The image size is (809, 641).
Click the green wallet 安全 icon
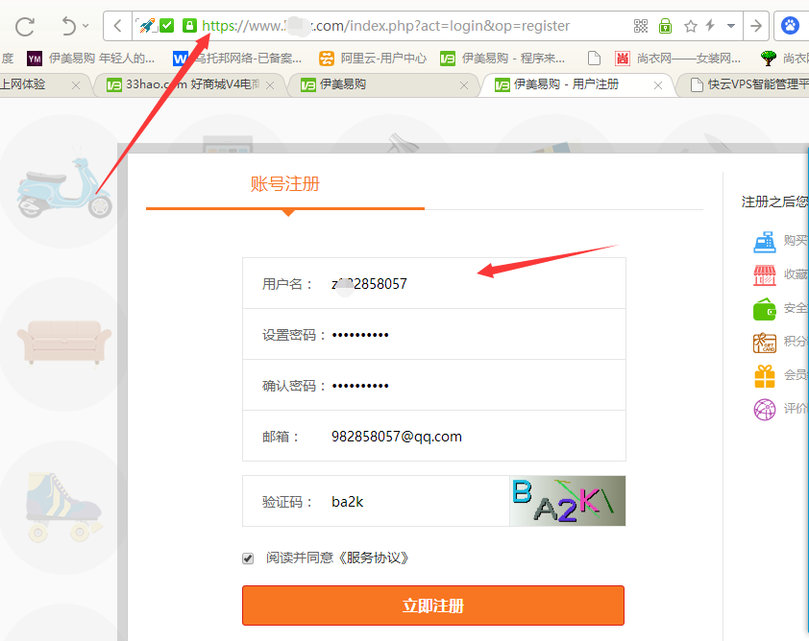pos(765,309)
